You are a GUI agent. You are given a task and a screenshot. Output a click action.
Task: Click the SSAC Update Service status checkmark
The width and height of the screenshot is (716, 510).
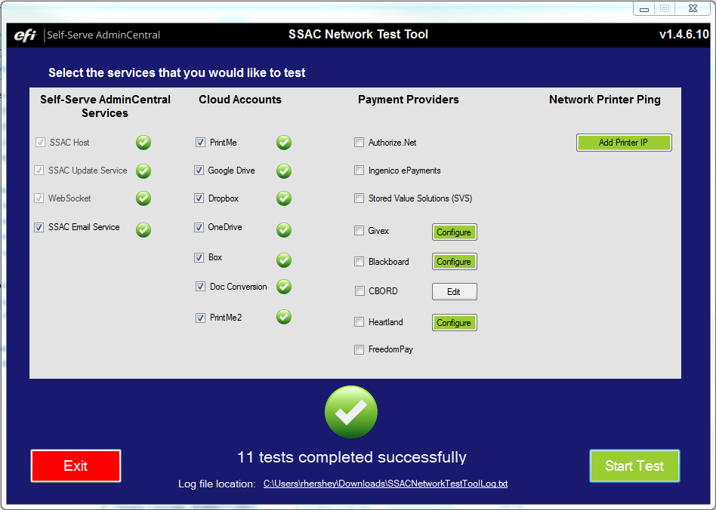144,171
